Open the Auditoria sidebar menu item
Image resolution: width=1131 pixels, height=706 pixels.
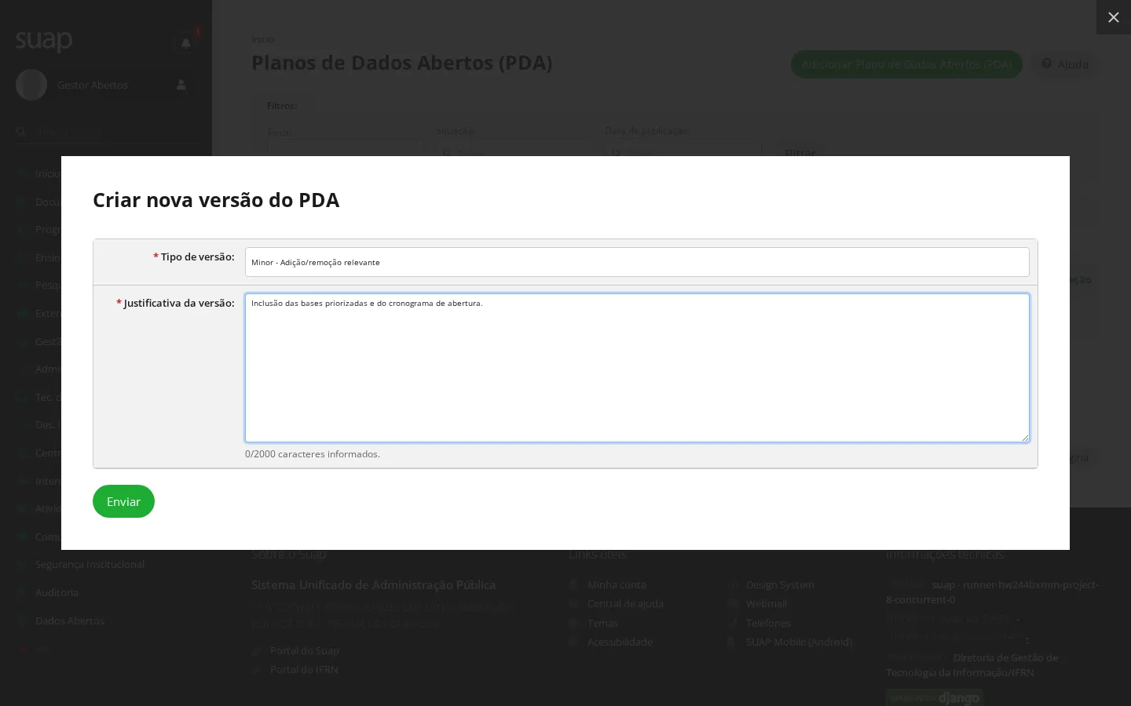pyautogui.click(x=57, y=592)
